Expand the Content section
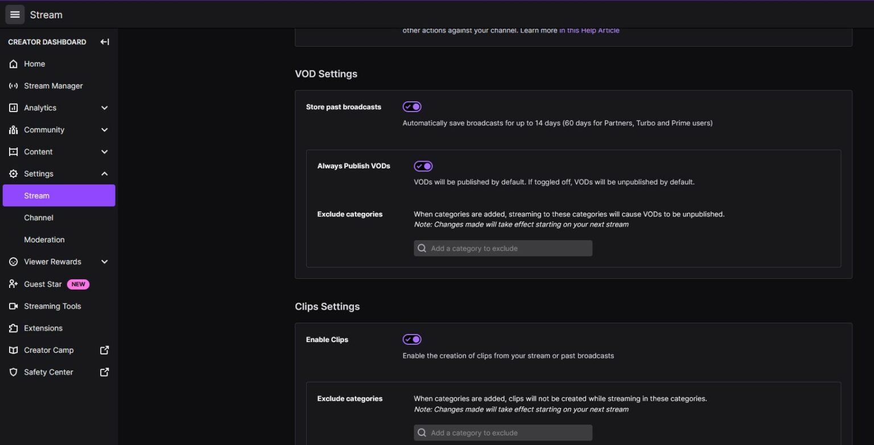Viewport: 874px width, 445px height. [x=104, y=151]
